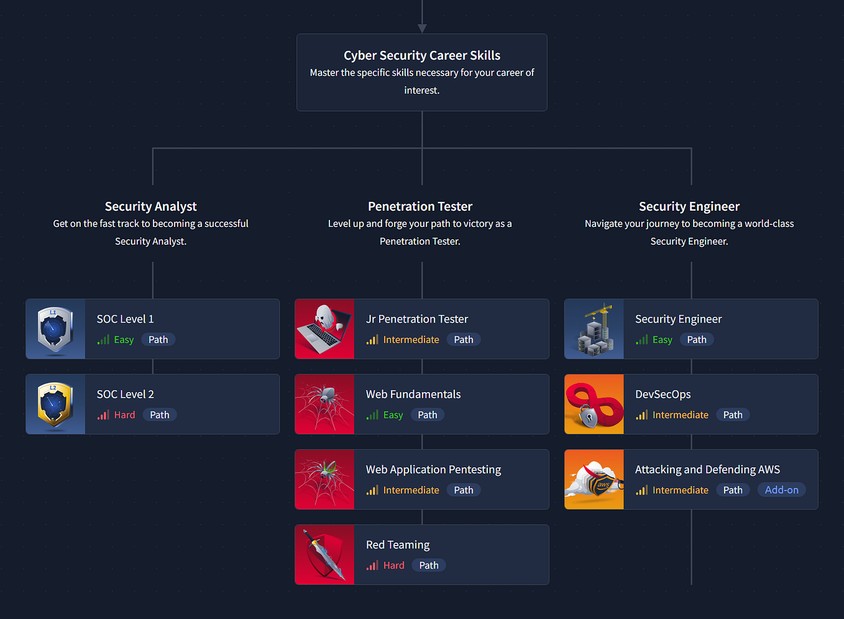The image size is (844, 619).
Task: Click the Intermediate label on Web Application Pentesting
Action: pyautogui.click(x=410, y=490)
